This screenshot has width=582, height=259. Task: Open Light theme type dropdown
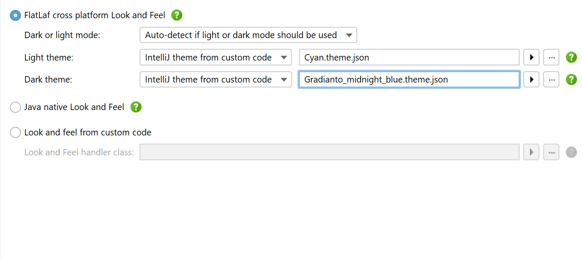(x=216, y=57)
